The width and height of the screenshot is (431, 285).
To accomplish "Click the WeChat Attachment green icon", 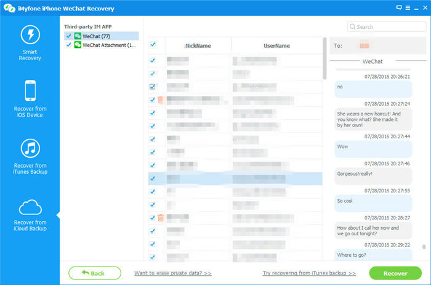I will tap(78, 45).
